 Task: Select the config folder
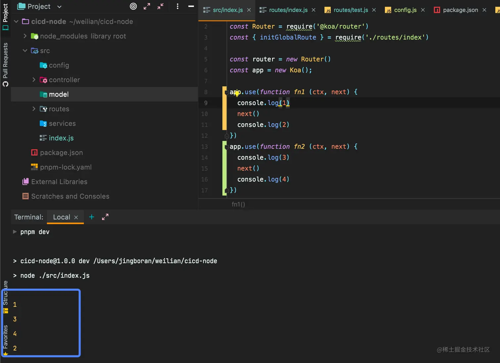[55, 65]
